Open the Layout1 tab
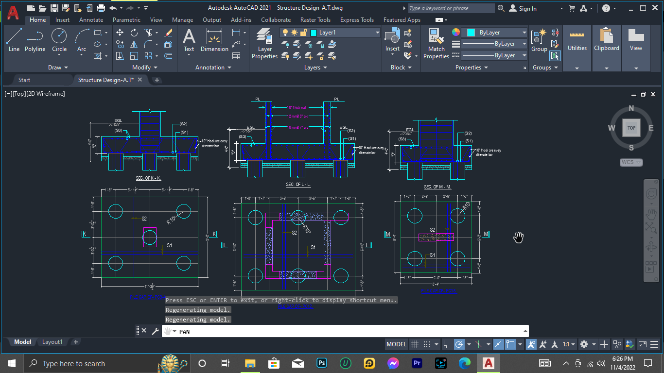This screenshot has height=373, width=664. (x=52, y=342)
